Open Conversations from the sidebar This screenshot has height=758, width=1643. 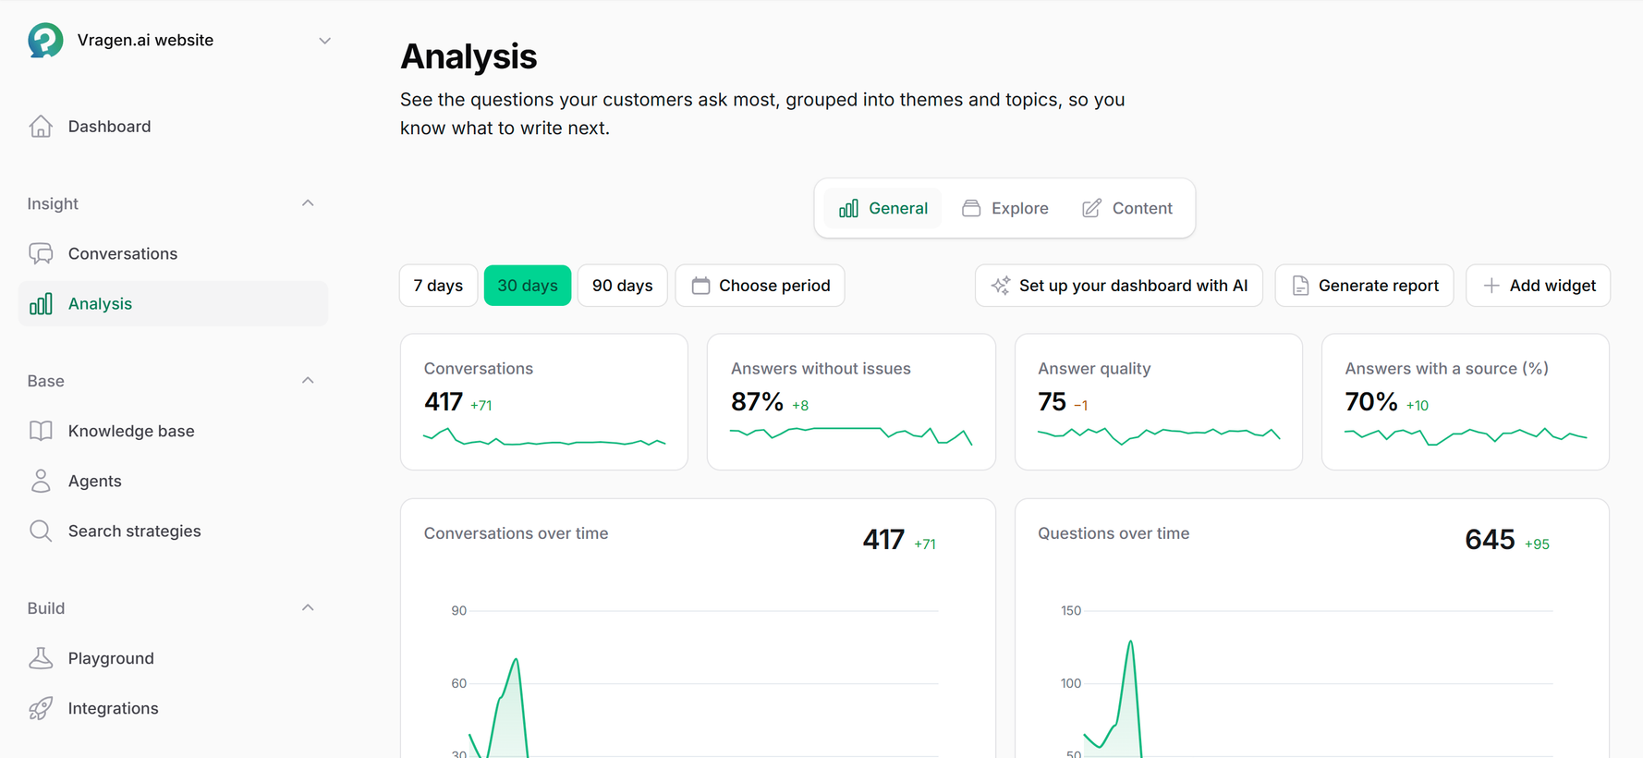[x=173, y=253]
